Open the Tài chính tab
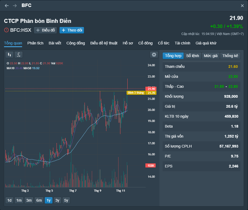This screenshot has width=248, height=210. click(182, 43)
